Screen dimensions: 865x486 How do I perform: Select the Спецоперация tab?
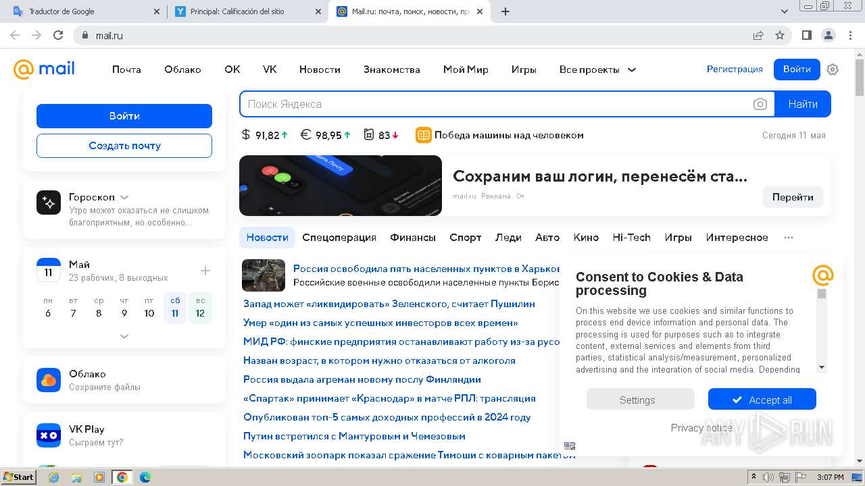pos(339,238)
